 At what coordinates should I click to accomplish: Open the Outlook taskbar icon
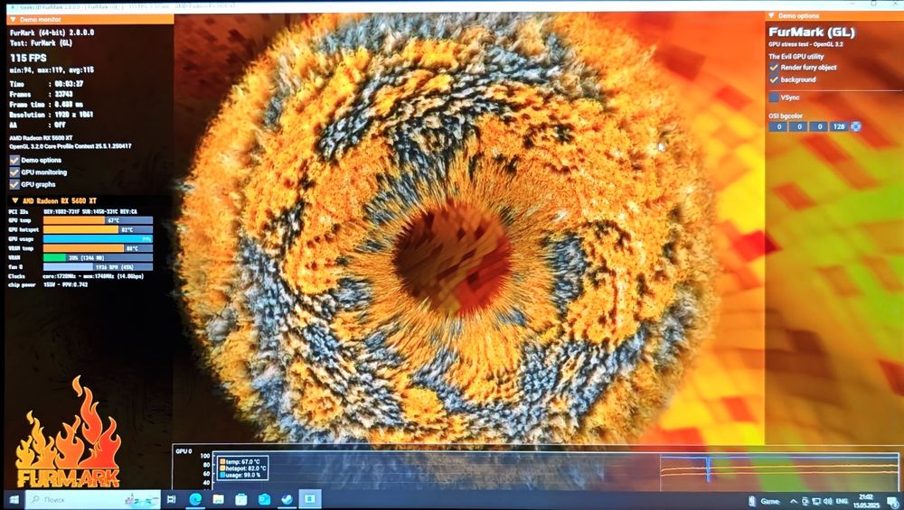pos(264,499)
